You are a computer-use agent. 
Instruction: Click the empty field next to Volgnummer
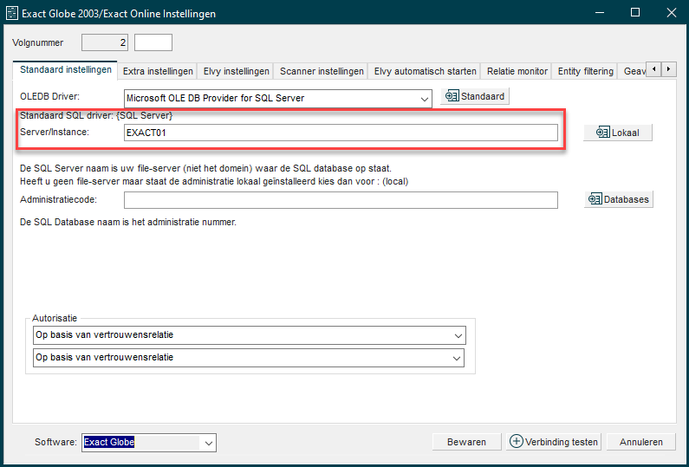(x=153, y=42)
